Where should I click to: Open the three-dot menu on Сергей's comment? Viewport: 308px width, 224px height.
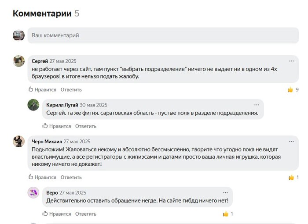[291, 61]
